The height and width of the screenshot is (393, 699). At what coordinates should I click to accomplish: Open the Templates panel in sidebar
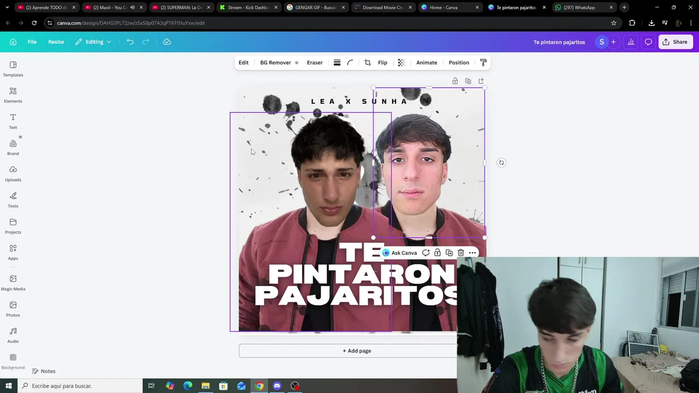13,69
